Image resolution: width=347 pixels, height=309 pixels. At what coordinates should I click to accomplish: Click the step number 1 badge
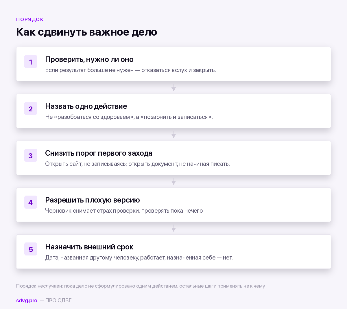click(31, 62)
